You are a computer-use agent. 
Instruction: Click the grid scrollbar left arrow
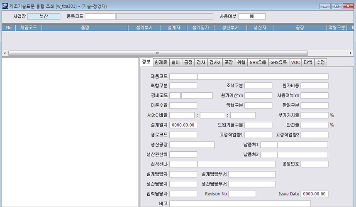[x=5, y=53]
